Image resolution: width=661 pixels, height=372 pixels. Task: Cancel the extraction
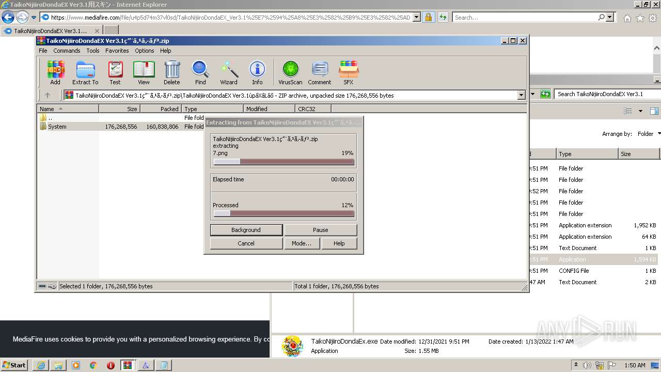tap(246, 243)
